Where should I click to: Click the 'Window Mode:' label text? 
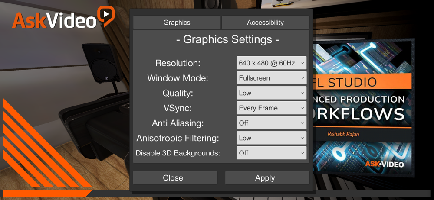point(178,78)
